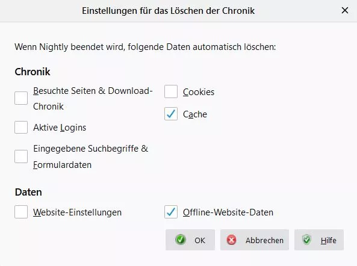
Task: Open help via the Hilfe label
Action: pos(328,240)
